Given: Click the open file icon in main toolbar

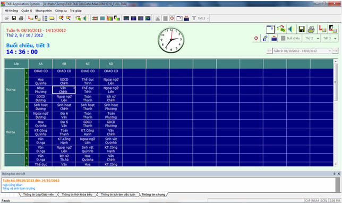Looking at the screenshot, I should tap(7, 19).
